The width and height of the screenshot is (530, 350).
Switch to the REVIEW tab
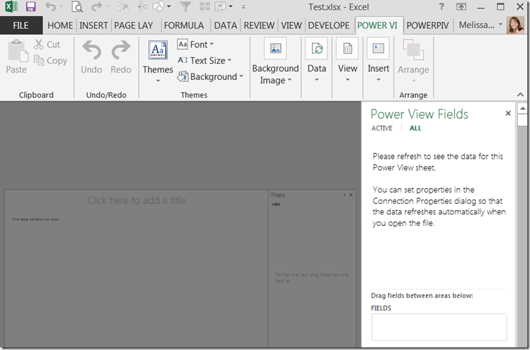pos(259,25)
